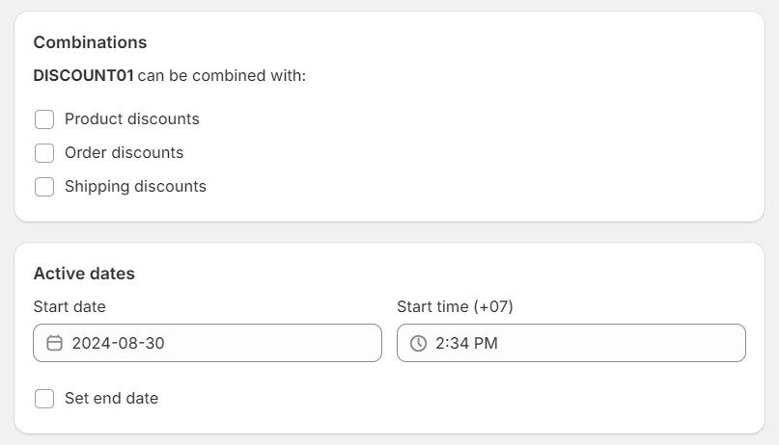
Task: Click the clock icon in Start time
Action: pos(418,343)
